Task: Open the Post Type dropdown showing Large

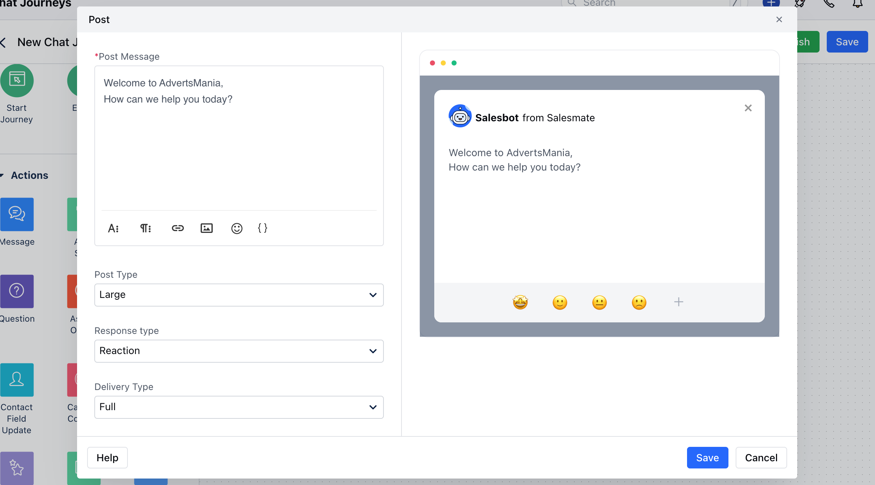Action: tap(239, 295)
